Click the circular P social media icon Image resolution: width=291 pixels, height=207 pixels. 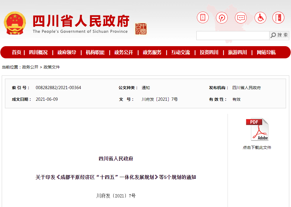click(x=222, y=18)
